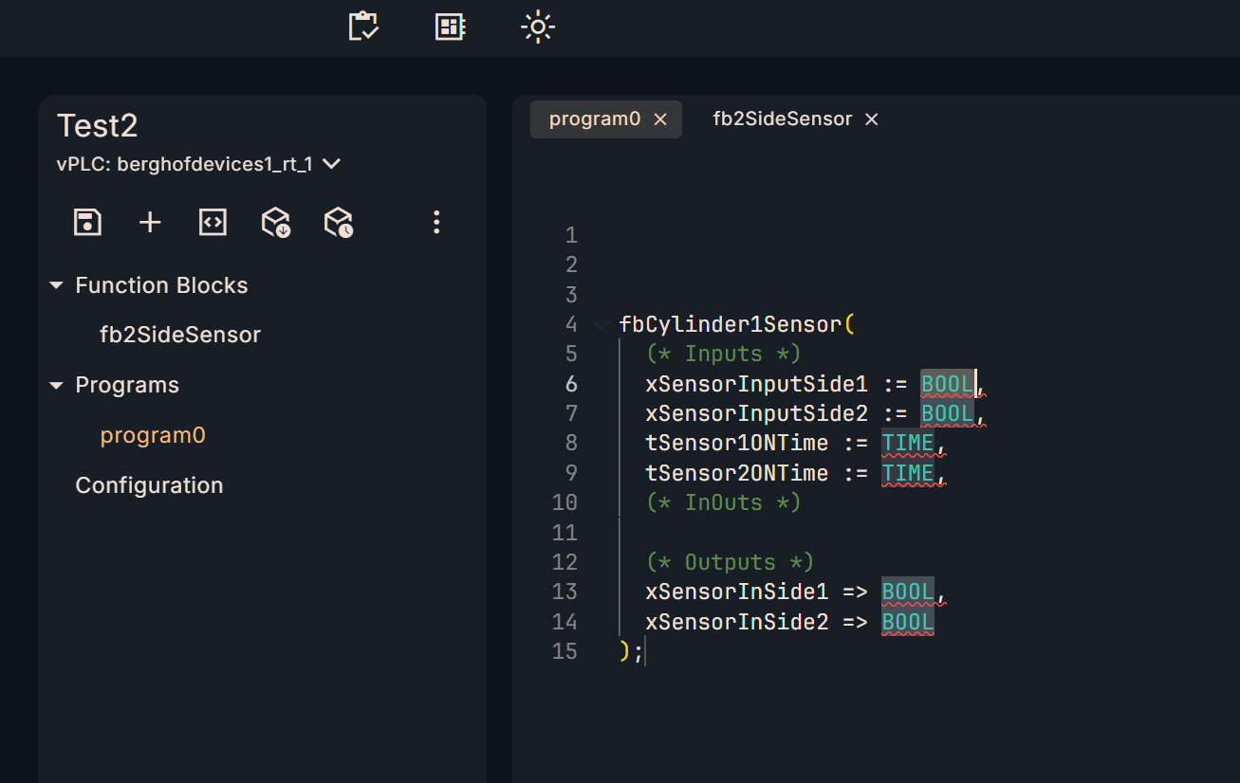Select the program0 editor tab
1240x783 pixels.
[595, 119]
